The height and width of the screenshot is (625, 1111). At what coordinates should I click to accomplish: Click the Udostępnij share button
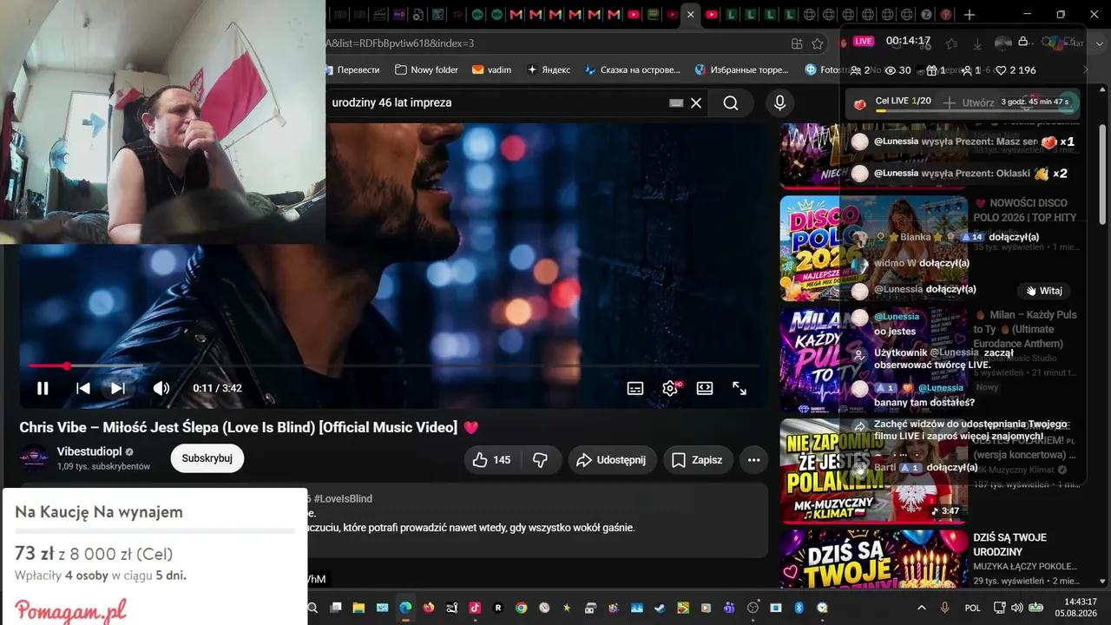tap(612, 460)
